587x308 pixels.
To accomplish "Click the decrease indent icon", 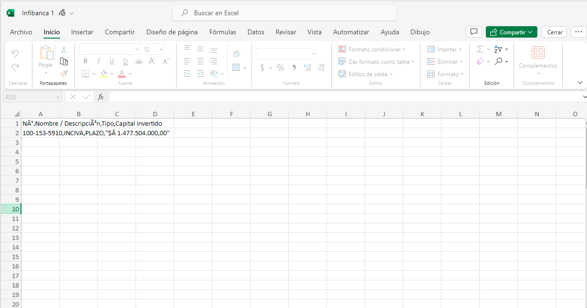I will (187, 74).
